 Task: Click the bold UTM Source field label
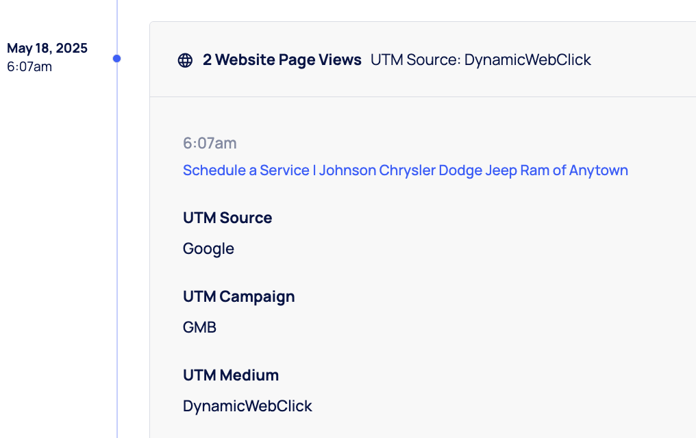click(x=227, y=218)
